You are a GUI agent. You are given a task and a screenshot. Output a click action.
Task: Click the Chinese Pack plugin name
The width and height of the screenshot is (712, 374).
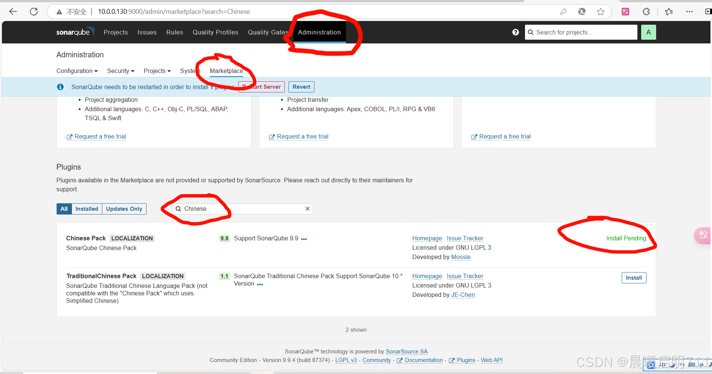point(86,238)
